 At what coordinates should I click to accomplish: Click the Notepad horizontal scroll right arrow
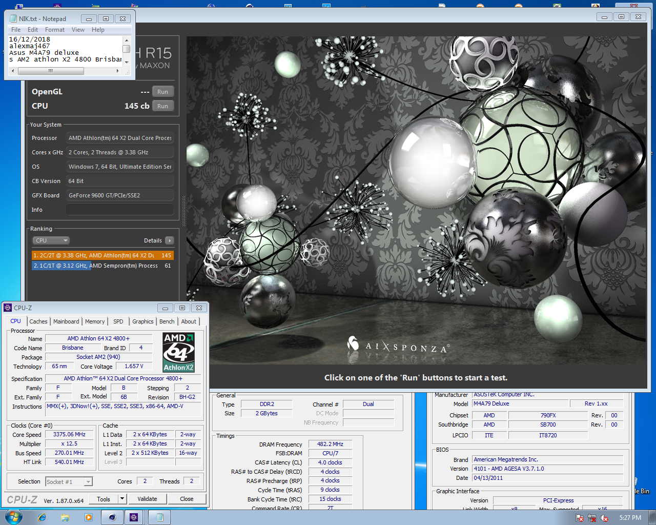(118, 71)
